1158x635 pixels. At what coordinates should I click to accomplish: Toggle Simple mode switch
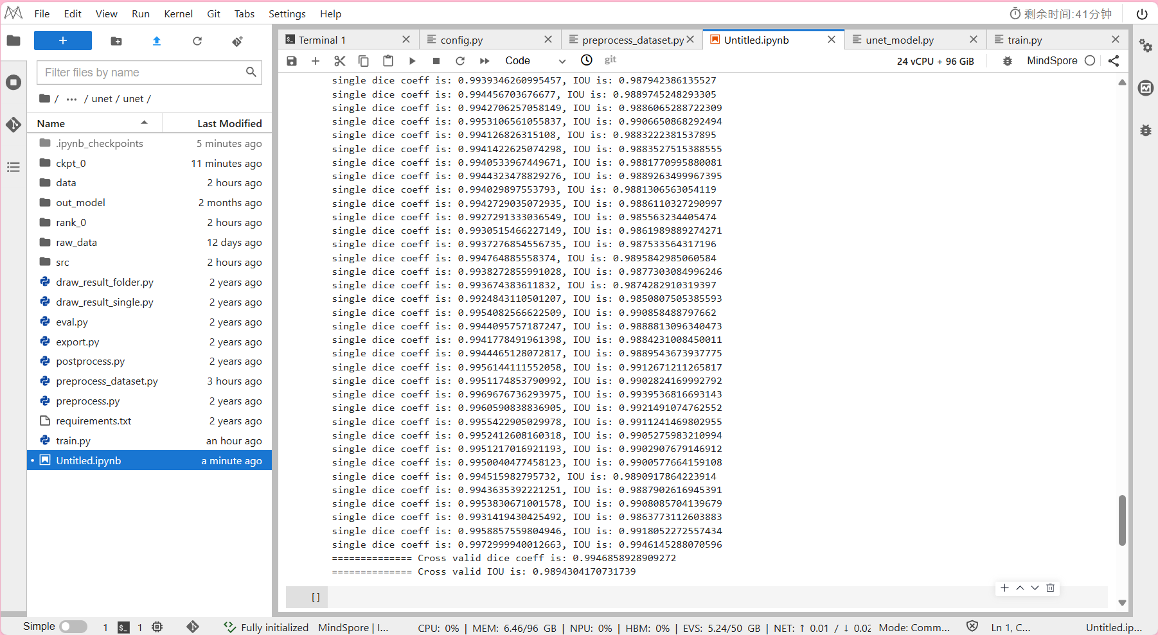(x=73, y=627)
